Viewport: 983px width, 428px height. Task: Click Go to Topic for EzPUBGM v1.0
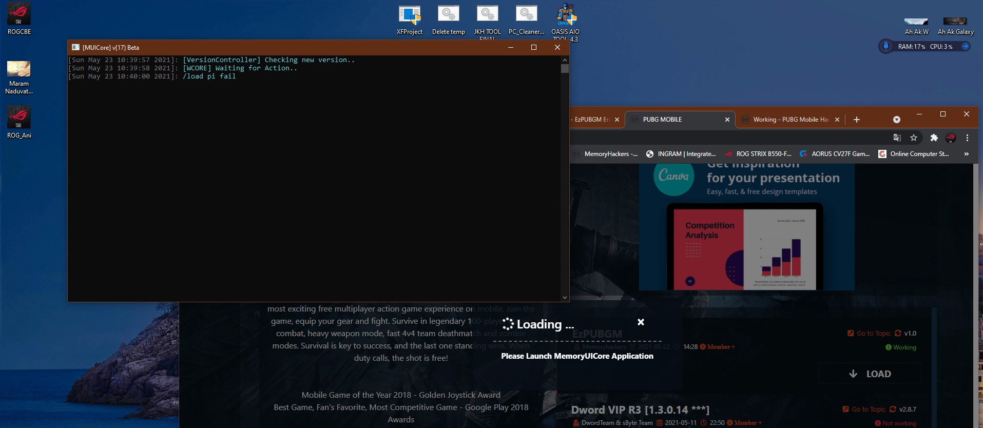pyautogui.click(x=869, y=334)
